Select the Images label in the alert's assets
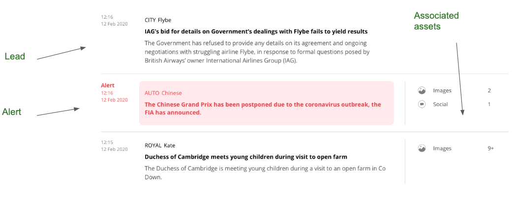The height and width of the screenshot is (197, 516). pos(442,90)
